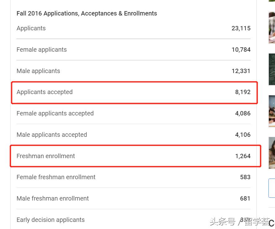275x229 pixels.
Task: Click the blue-outlined button on the right edge
Action: (273, 188)
